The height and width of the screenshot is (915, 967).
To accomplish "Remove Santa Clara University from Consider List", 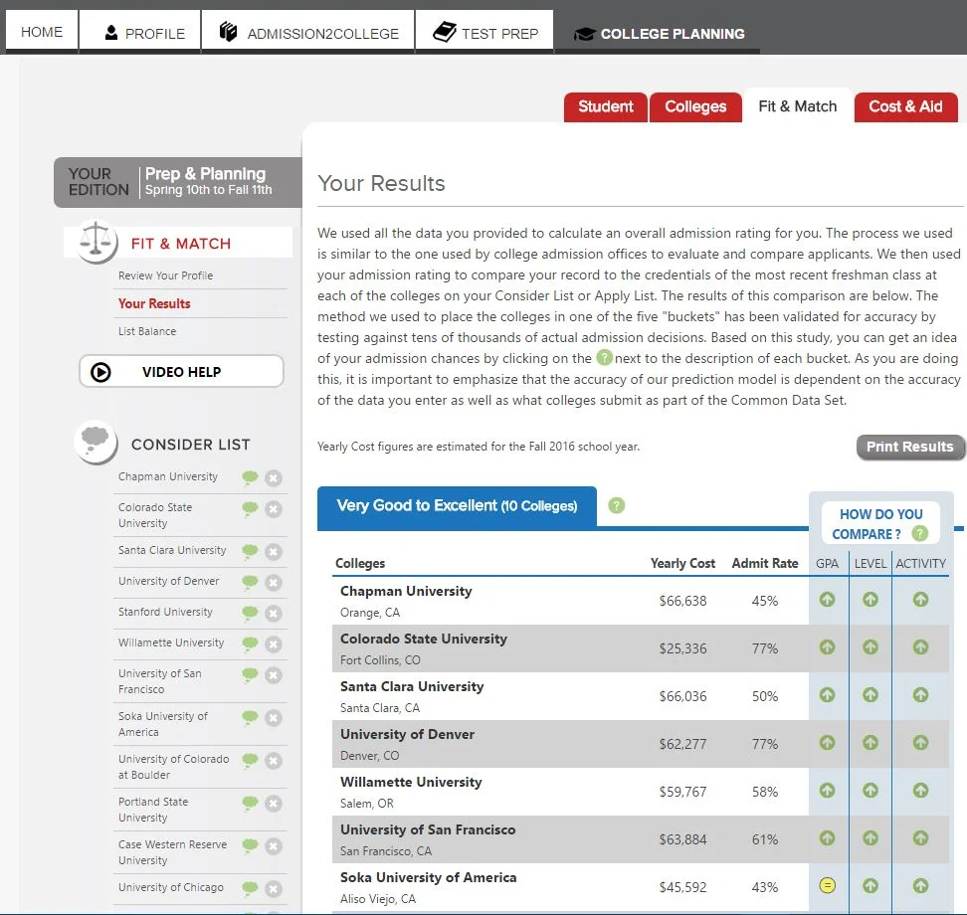I will point(274,551).
